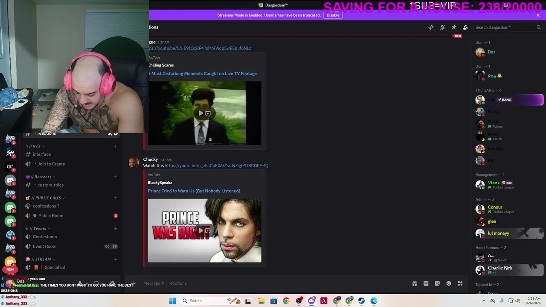Screen dimensions: 546x307
Task: Open Discord from the taskbar
Action: point(311,301)
